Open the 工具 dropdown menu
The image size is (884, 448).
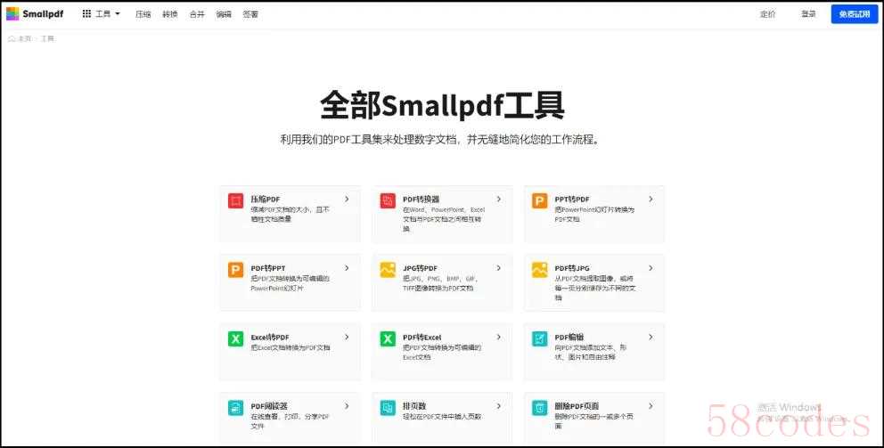pos(102,14)
